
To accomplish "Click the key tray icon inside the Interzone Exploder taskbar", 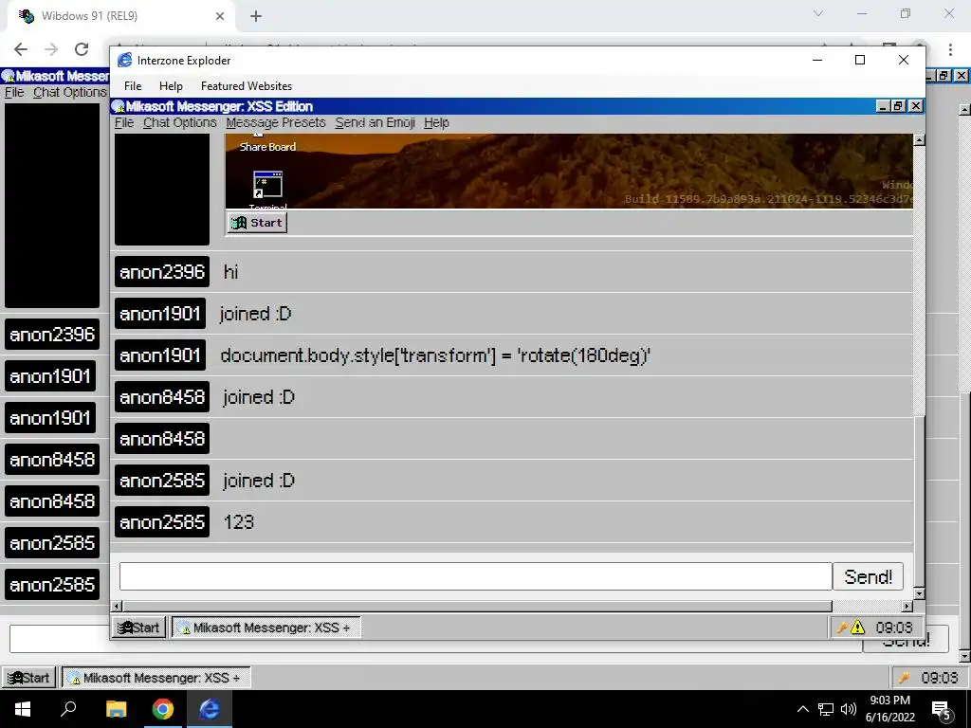I will click(x=842, y=628).
